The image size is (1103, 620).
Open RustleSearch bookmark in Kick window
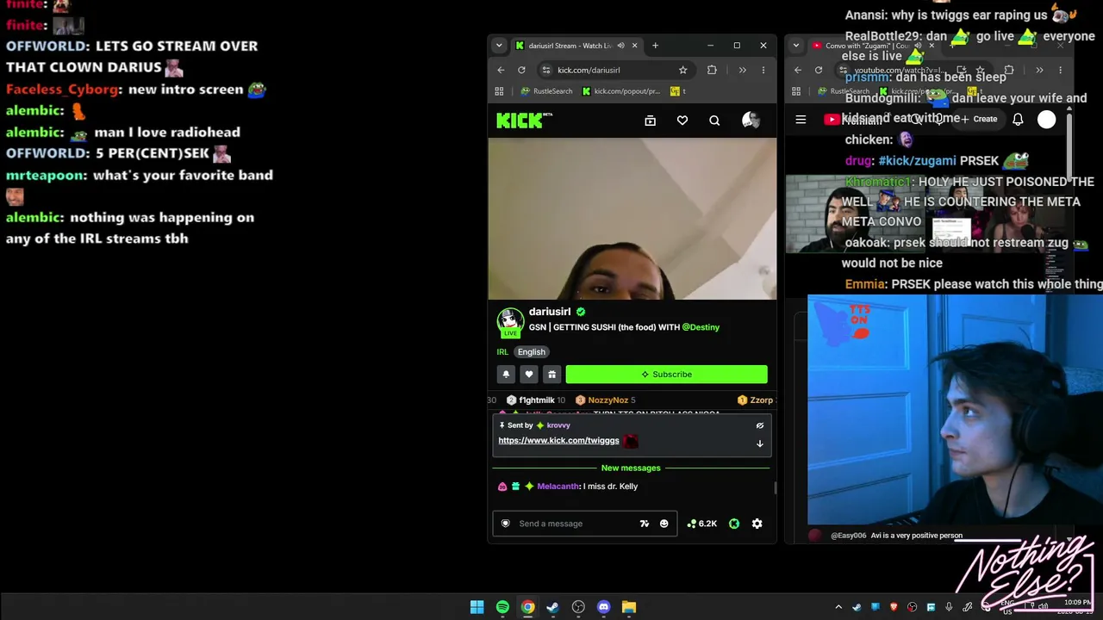tap(546, 91)
